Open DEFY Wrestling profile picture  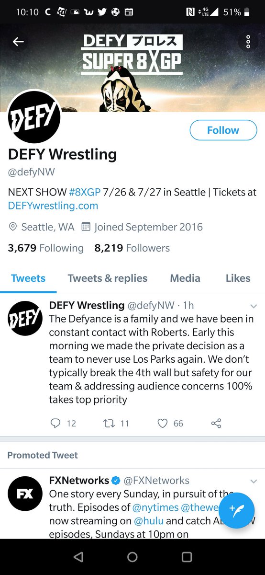[34, 117]
